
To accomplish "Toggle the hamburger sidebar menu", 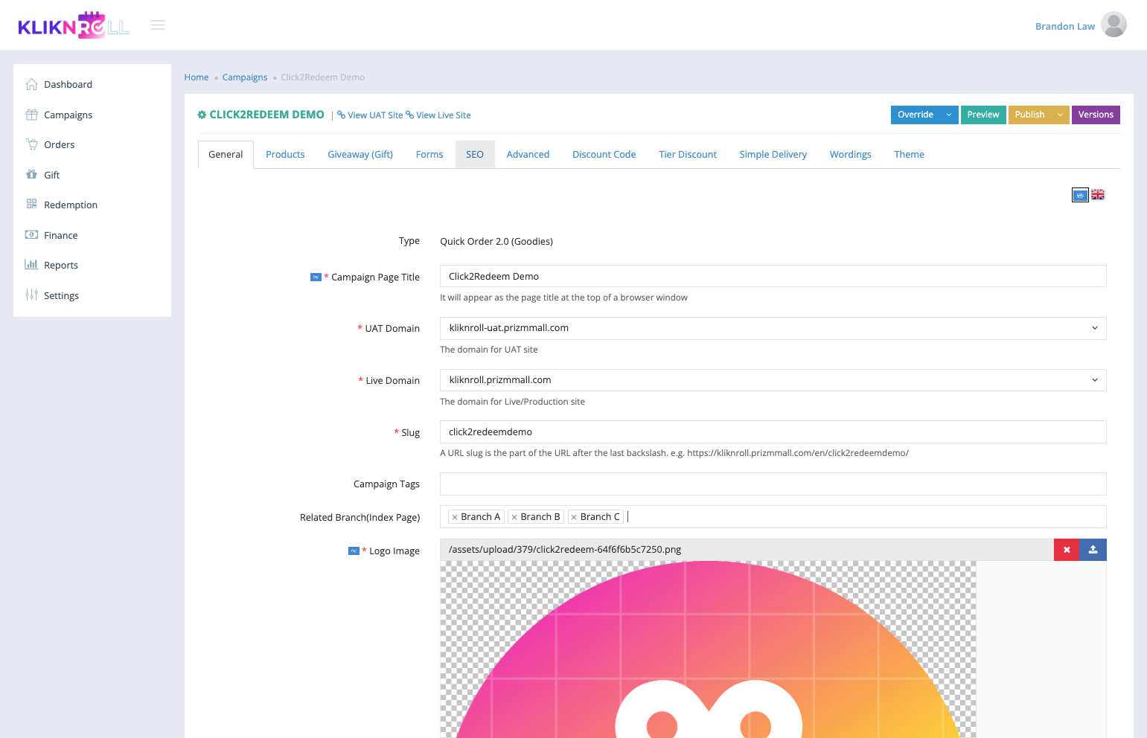I will (x=158, y=25).
